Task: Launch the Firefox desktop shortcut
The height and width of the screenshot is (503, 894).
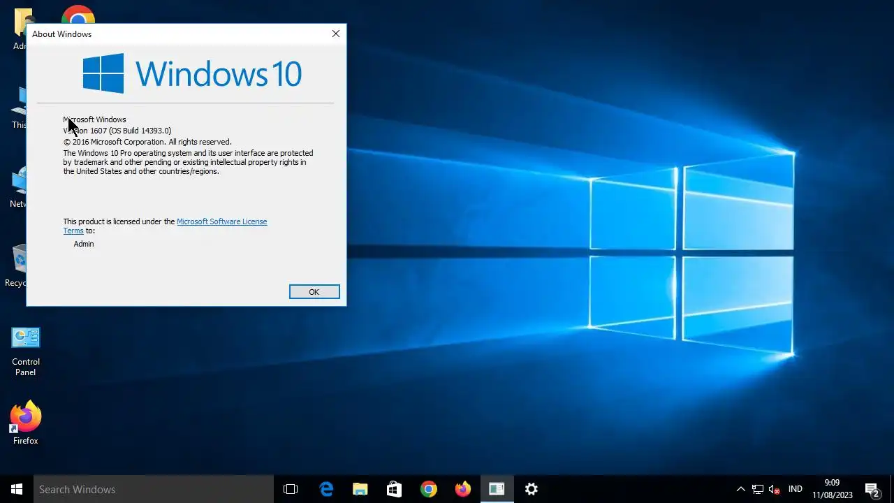Action: click(x=26, y=423)
